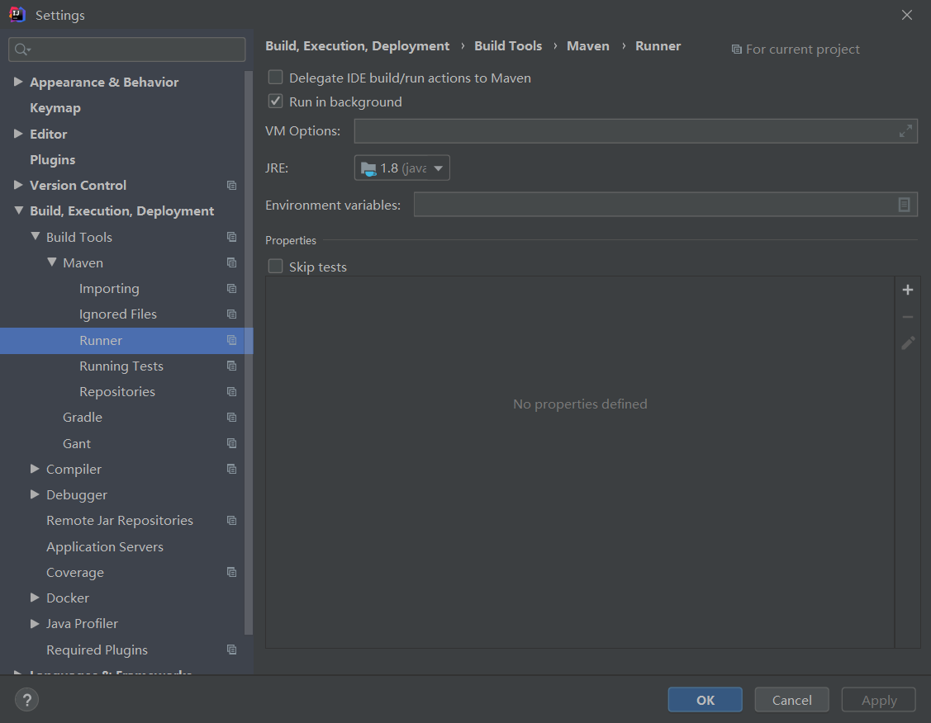The width and height of the screenshot is (931, 723).
Task: Click the settings tree scrollbar
Action: [x=249, y=353]
